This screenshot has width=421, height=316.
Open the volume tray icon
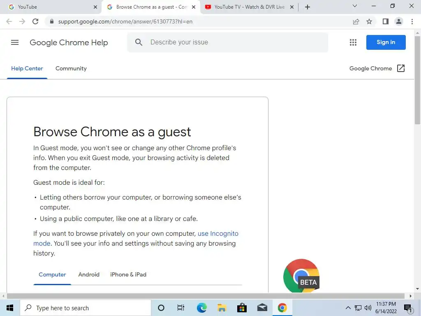point(368,308)
